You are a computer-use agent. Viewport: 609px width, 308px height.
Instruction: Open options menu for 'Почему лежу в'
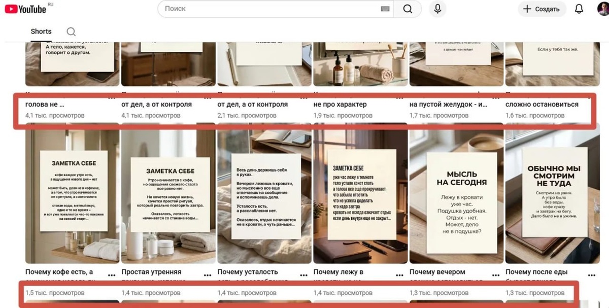click(x=399, y=275)
